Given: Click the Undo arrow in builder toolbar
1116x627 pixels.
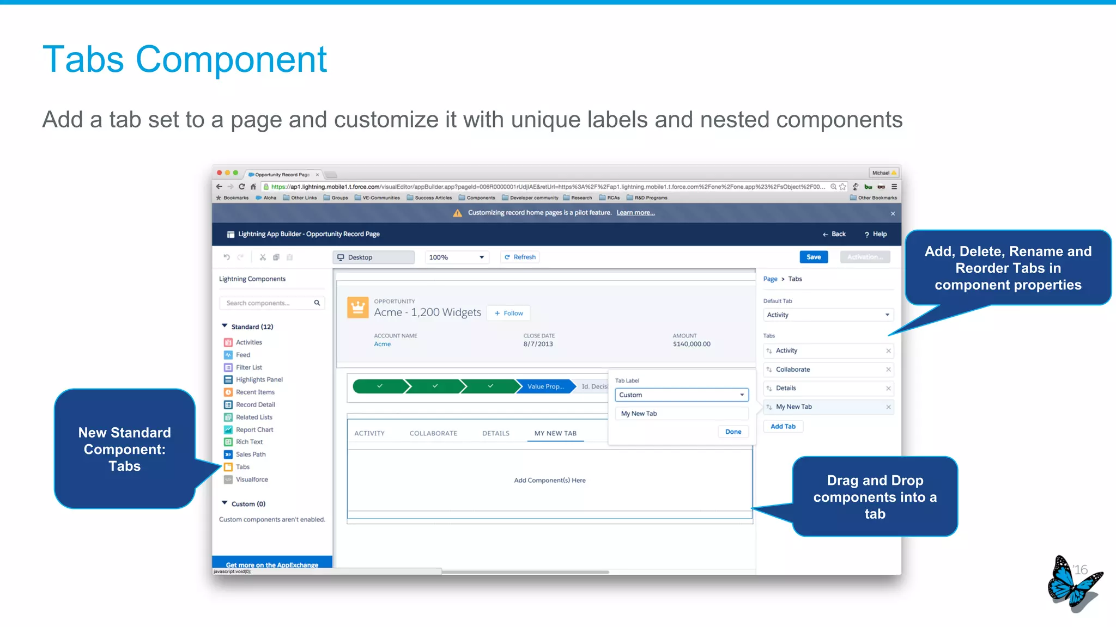Looking at the screenshot, I should 227,257.
